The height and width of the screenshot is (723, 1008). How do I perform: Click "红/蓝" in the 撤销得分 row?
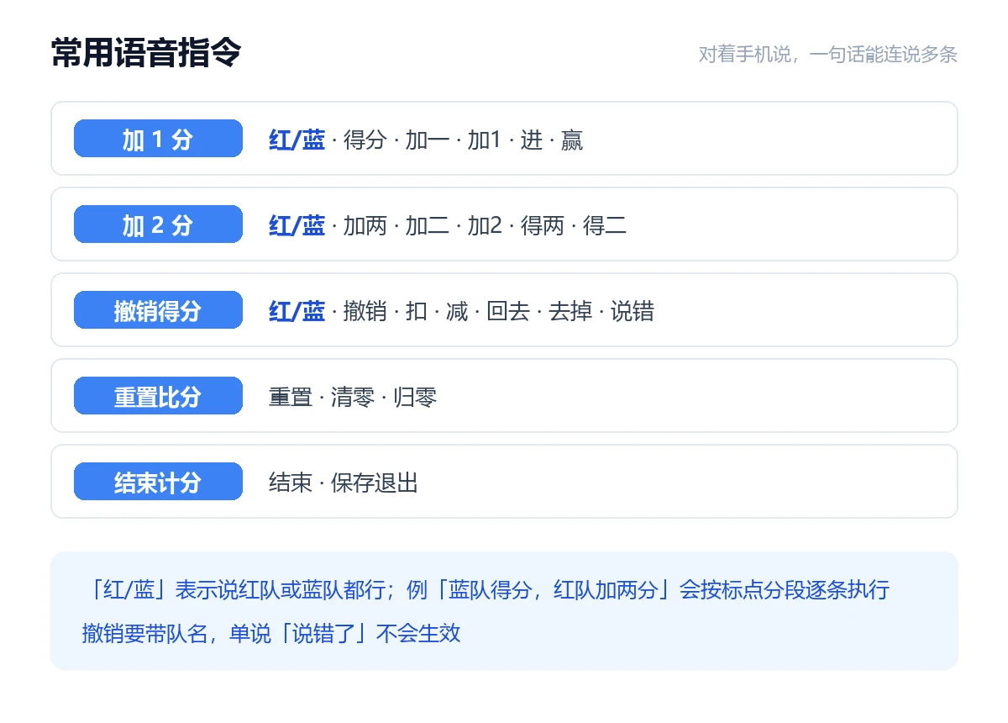(297, 311)
